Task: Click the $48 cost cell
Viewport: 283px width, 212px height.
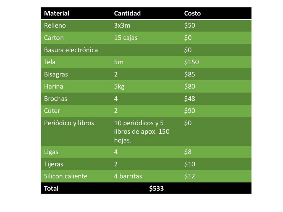Action: click(190, 99)
